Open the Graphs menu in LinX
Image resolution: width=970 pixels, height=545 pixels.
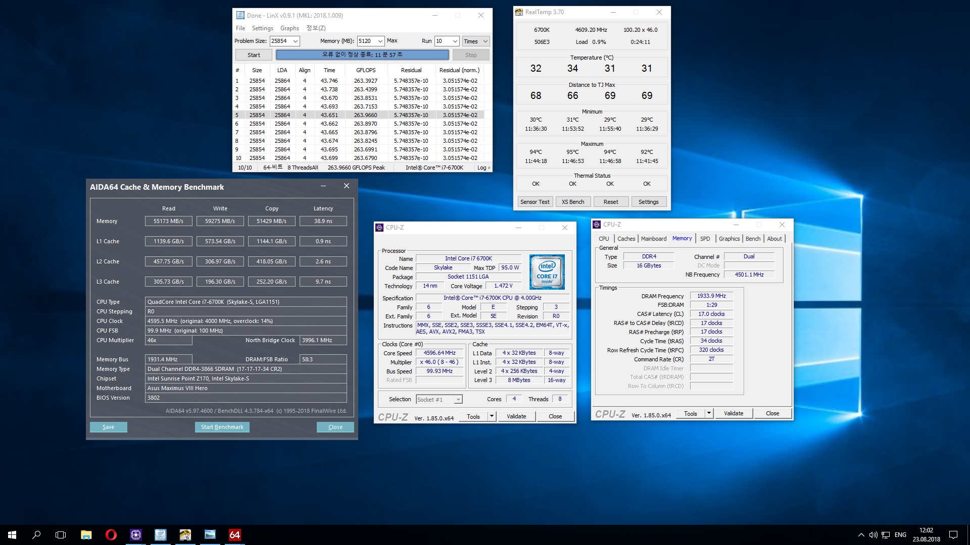(x=289, y=28)
